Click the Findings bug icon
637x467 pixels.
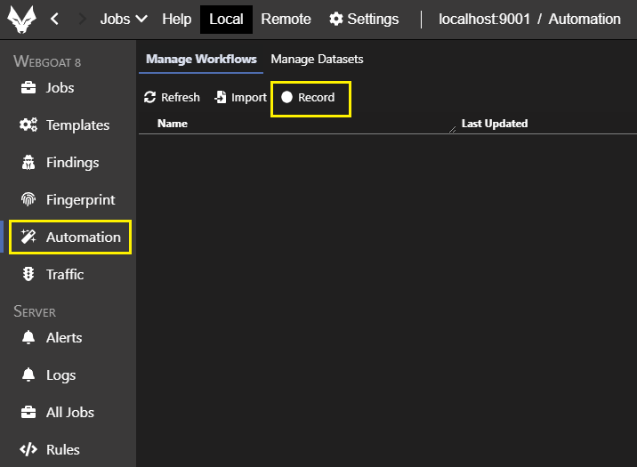[28, 162]
